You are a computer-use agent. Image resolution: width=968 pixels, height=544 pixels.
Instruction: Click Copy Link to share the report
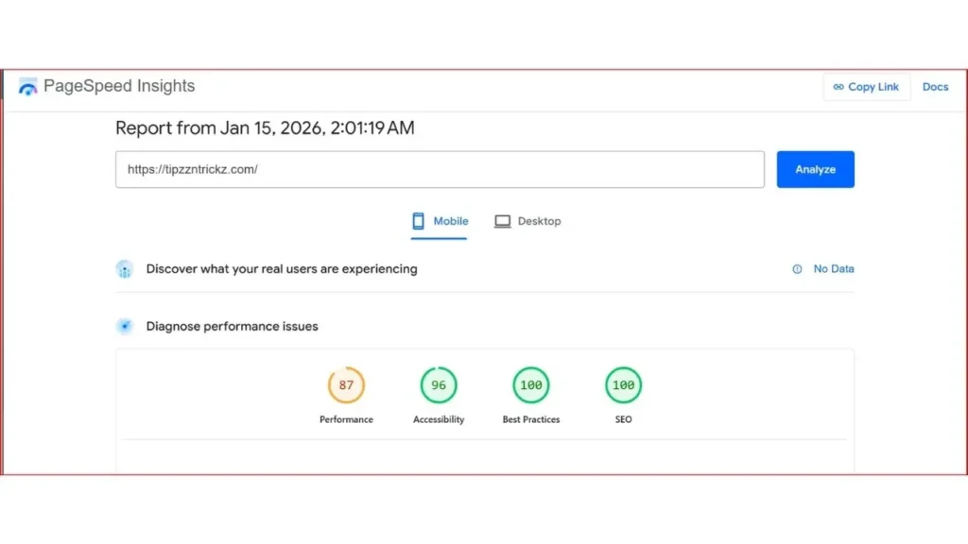click(x=867, y=86)
